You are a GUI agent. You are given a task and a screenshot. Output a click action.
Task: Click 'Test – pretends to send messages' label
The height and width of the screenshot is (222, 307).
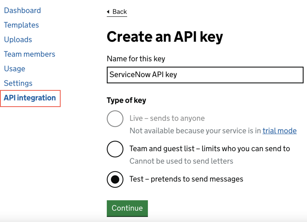click(186, 179)
